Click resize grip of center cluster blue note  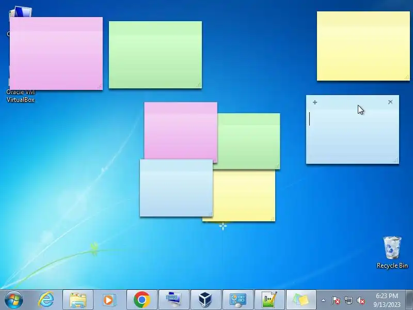[x=210, y=213]
